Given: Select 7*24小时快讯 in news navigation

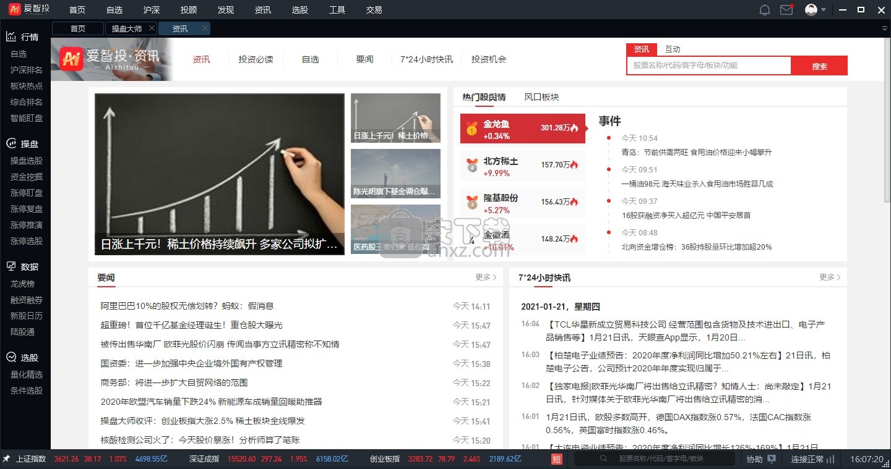Looking at the screenshot, I should pos(426,59).
